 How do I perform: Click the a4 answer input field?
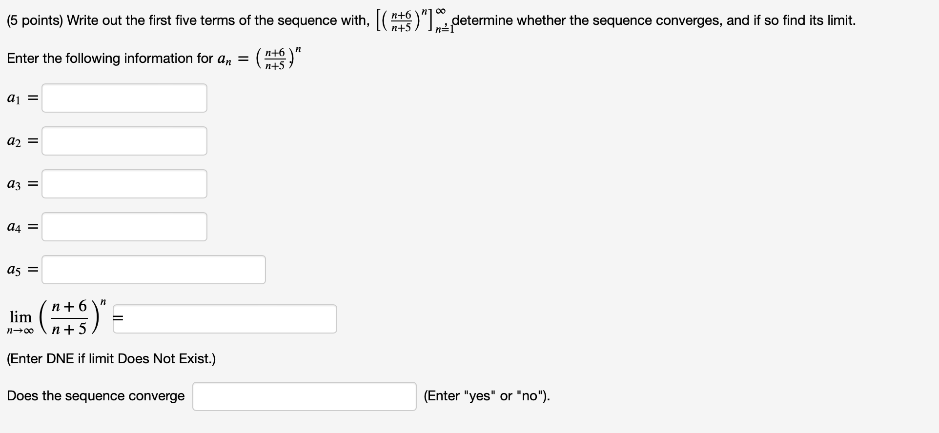click(x=124, y=226)
